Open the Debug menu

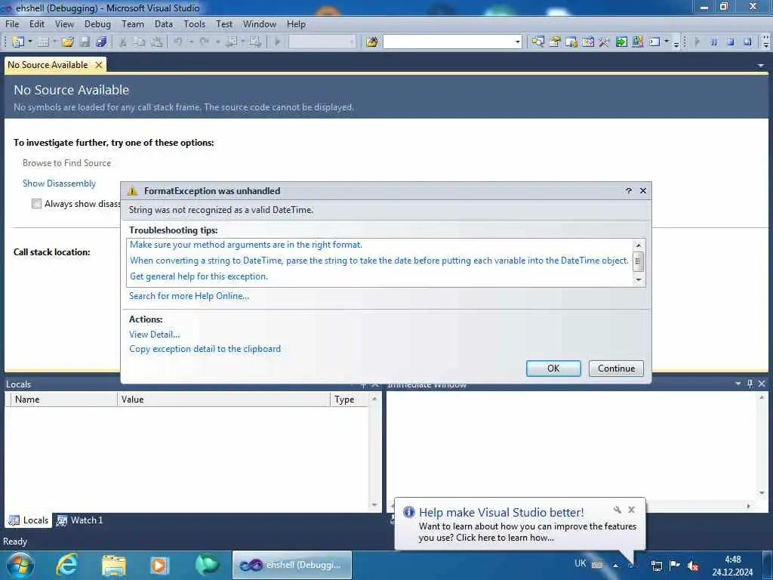(97, 23)
